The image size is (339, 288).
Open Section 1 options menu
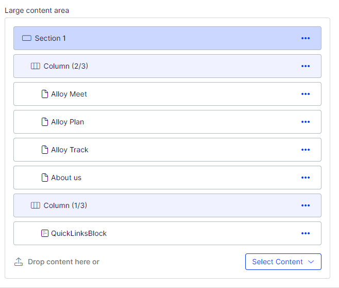(306, 38)
